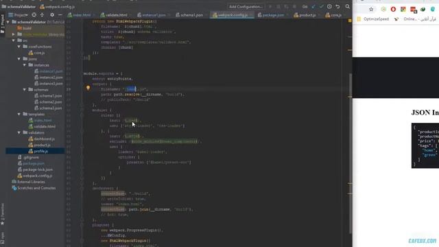The image size is (439, 247).
Task: Click schemaValidator in breadcrumb bar
Action: pos(19,6)
